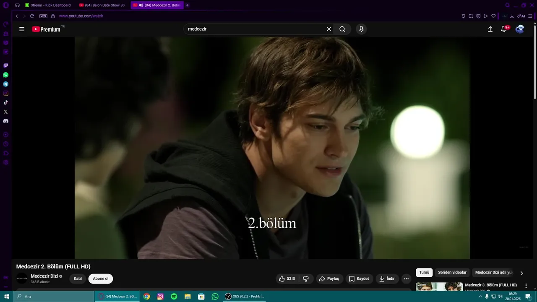The height and width of the screenshot is (302, 537).
Task: Open the Medcezir Dizi channel name
Action: tap(44, 276)
